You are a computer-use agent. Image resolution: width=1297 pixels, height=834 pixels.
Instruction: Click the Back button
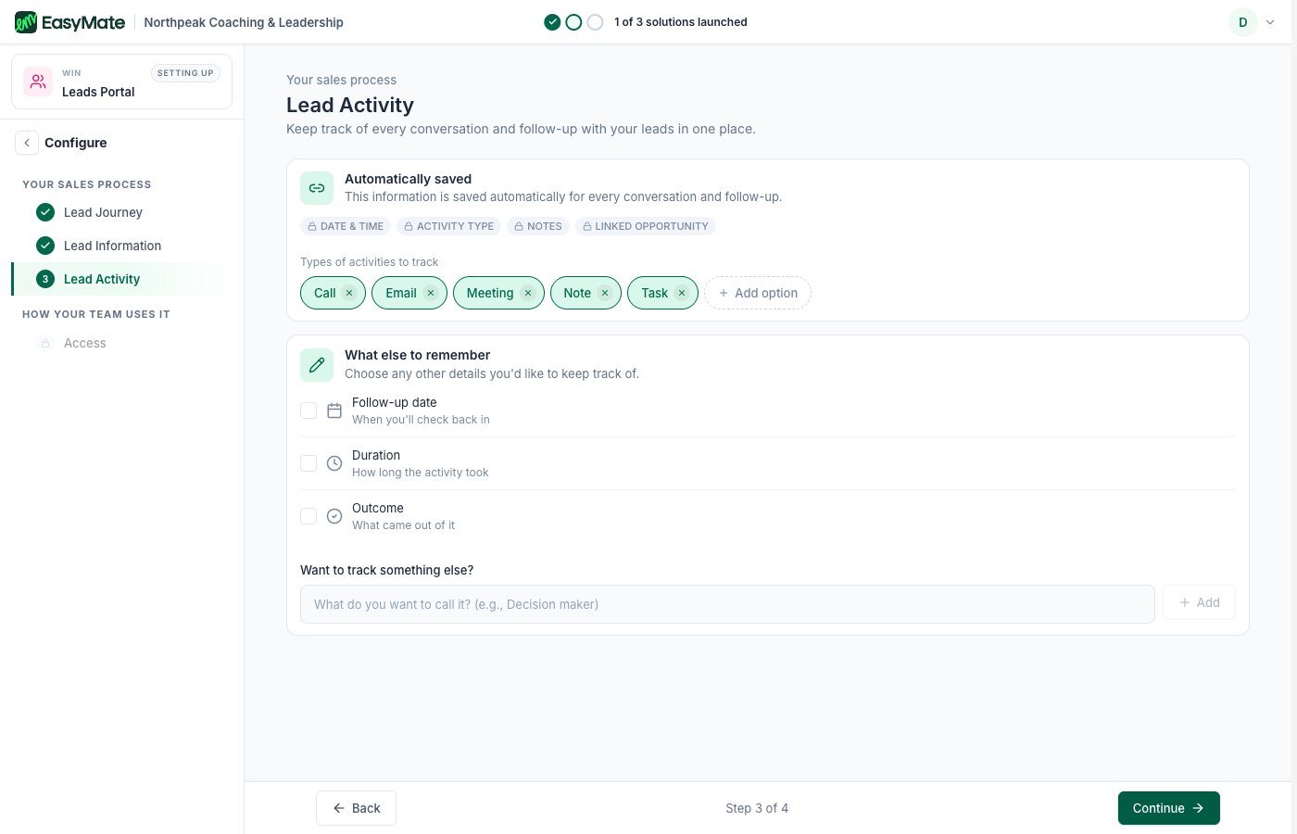pos(356,808)
